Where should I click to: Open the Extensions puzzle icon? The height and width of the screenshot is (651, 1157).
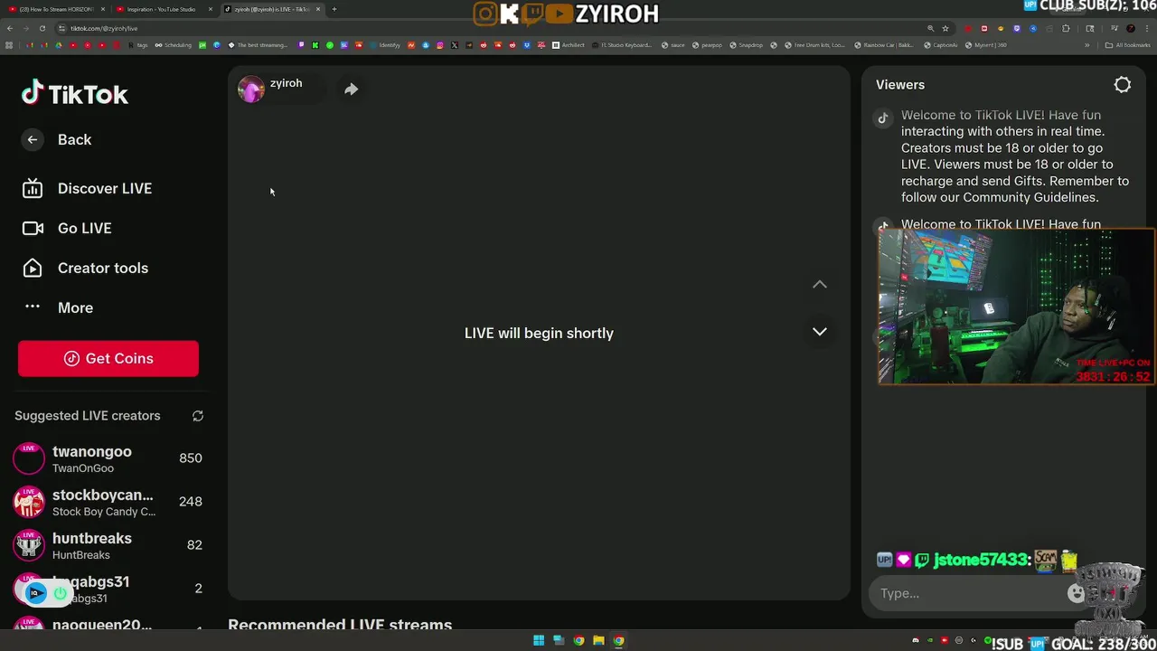click(1066, 28)
